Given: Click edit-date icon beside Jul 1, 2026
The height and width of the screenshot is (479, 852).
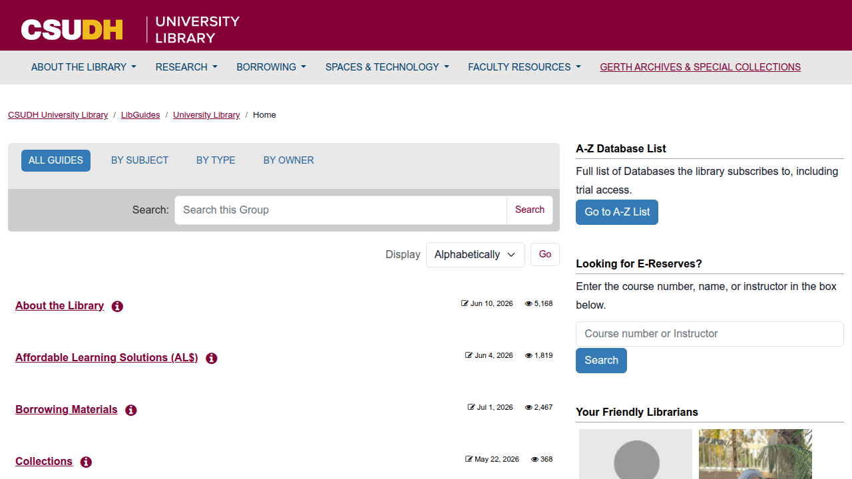Looking at the screenshot, I should pos(471,407).
